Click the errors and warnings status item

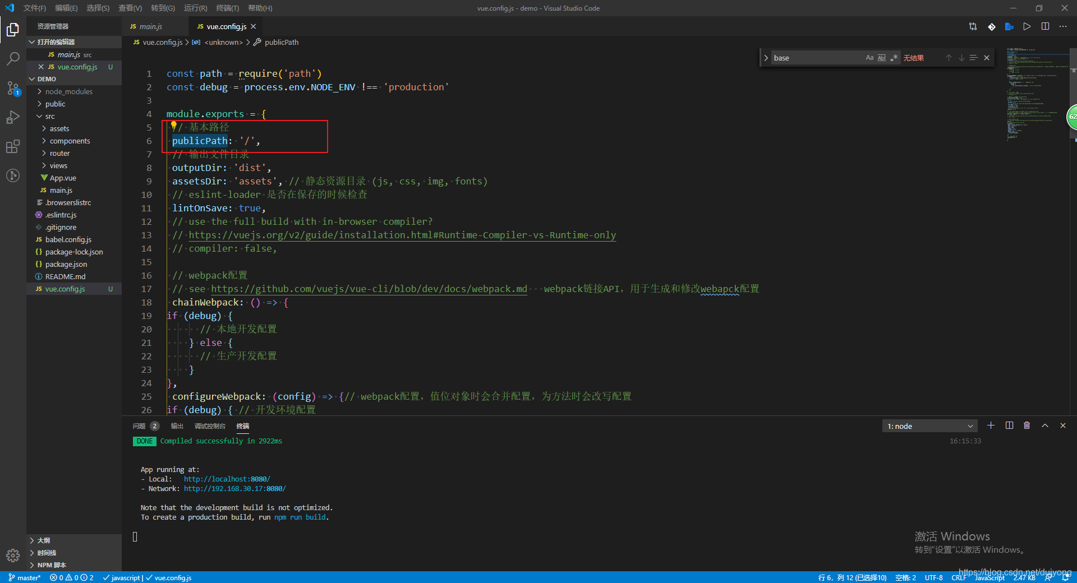(x=72, y=577)
